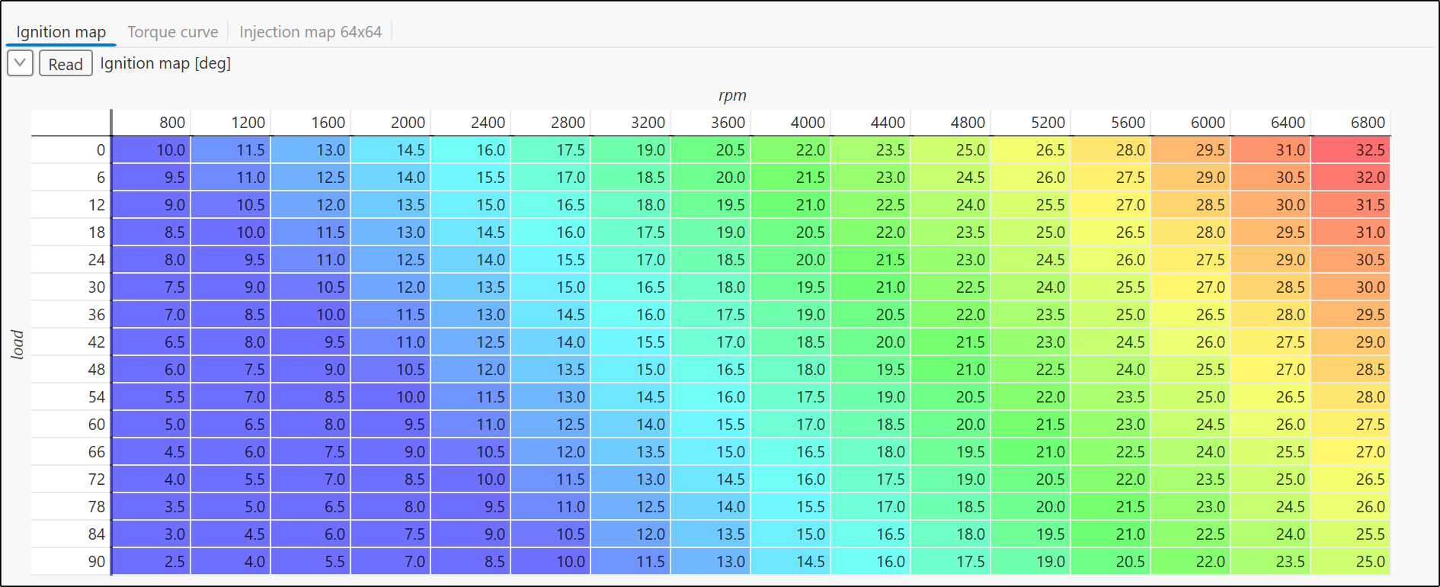The image size is (1440, 587).
Task: Click cell 17.5 at load 90, 4800 rpm
Action: [951, 562]
